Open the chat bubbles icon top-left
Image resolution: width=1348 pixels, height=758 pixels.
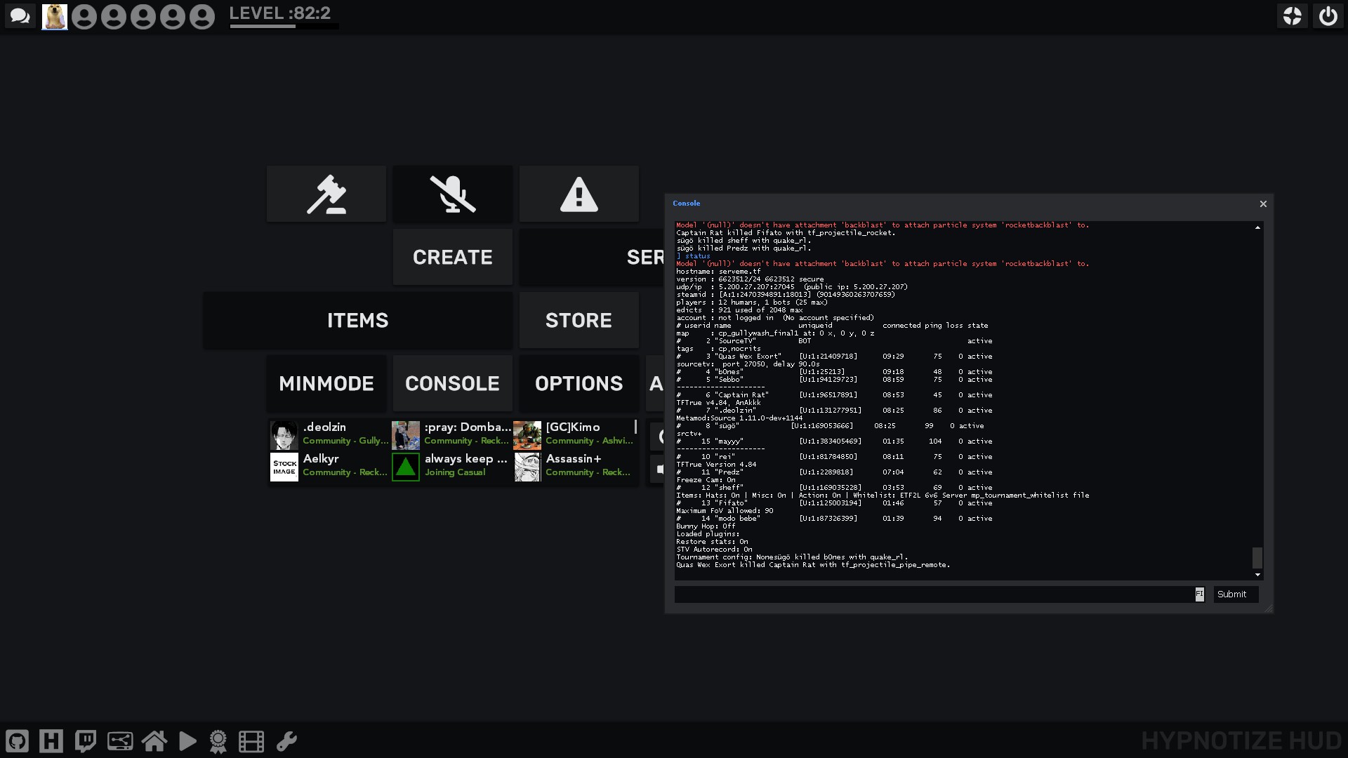tap(20, 16)
